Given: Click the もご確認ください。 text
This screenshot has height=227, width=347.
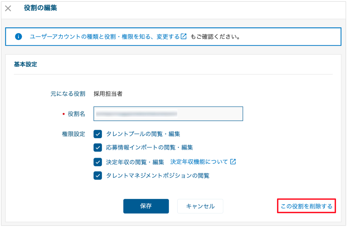Looking at the screenshot, I should point(215,37).
